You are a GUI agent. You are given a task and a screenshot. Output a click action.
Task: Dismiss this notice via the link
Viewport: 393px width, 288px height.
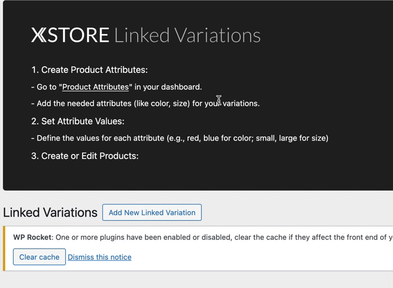tap(99, 257)
